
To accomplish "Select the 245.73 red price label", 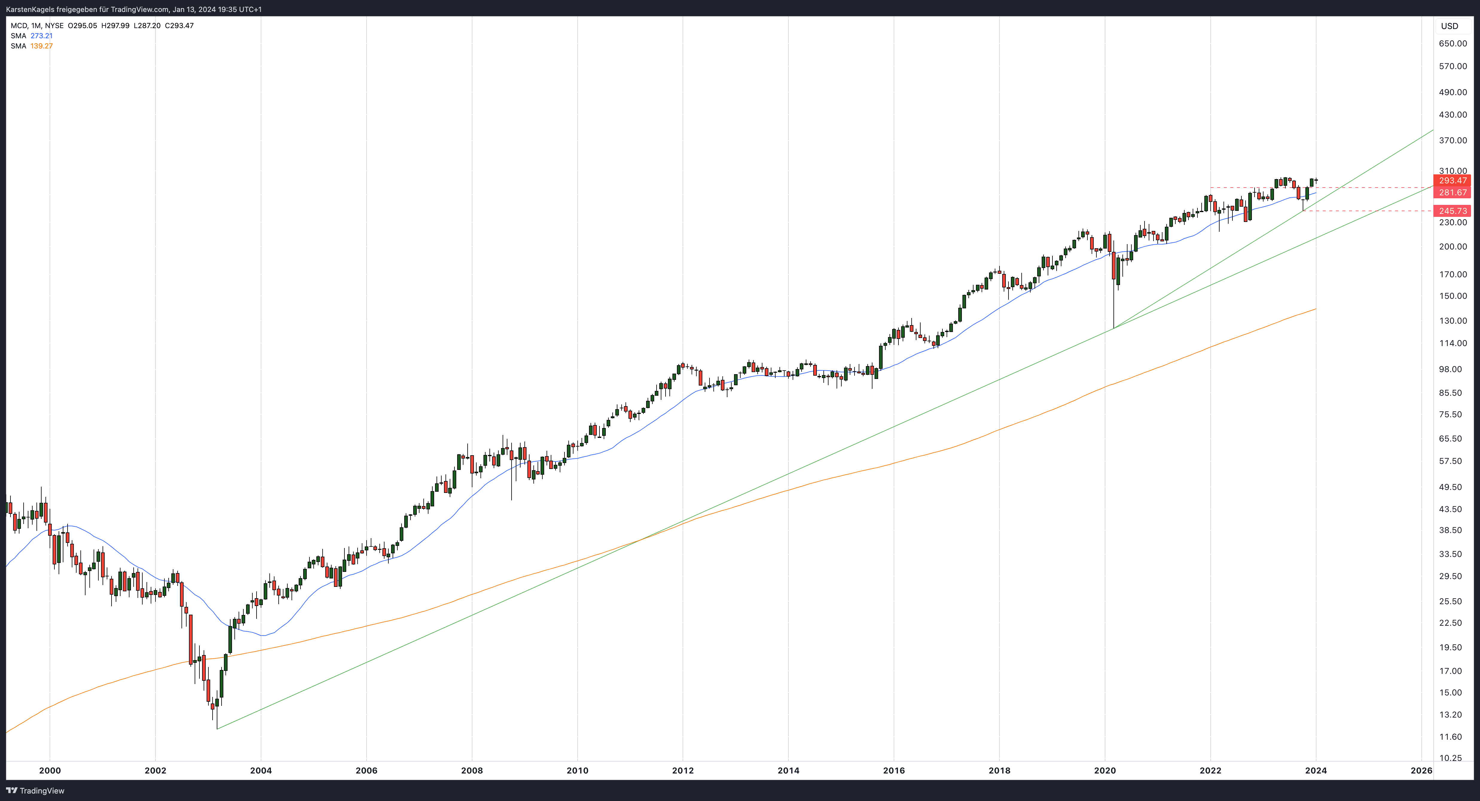I will (x=1452, y=211).
